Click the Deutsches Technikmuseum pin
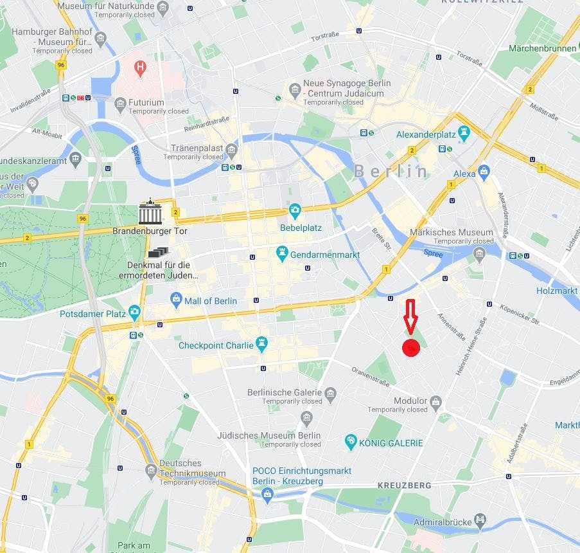The height and width of the screenshot is (553, 580). [151, 471]
